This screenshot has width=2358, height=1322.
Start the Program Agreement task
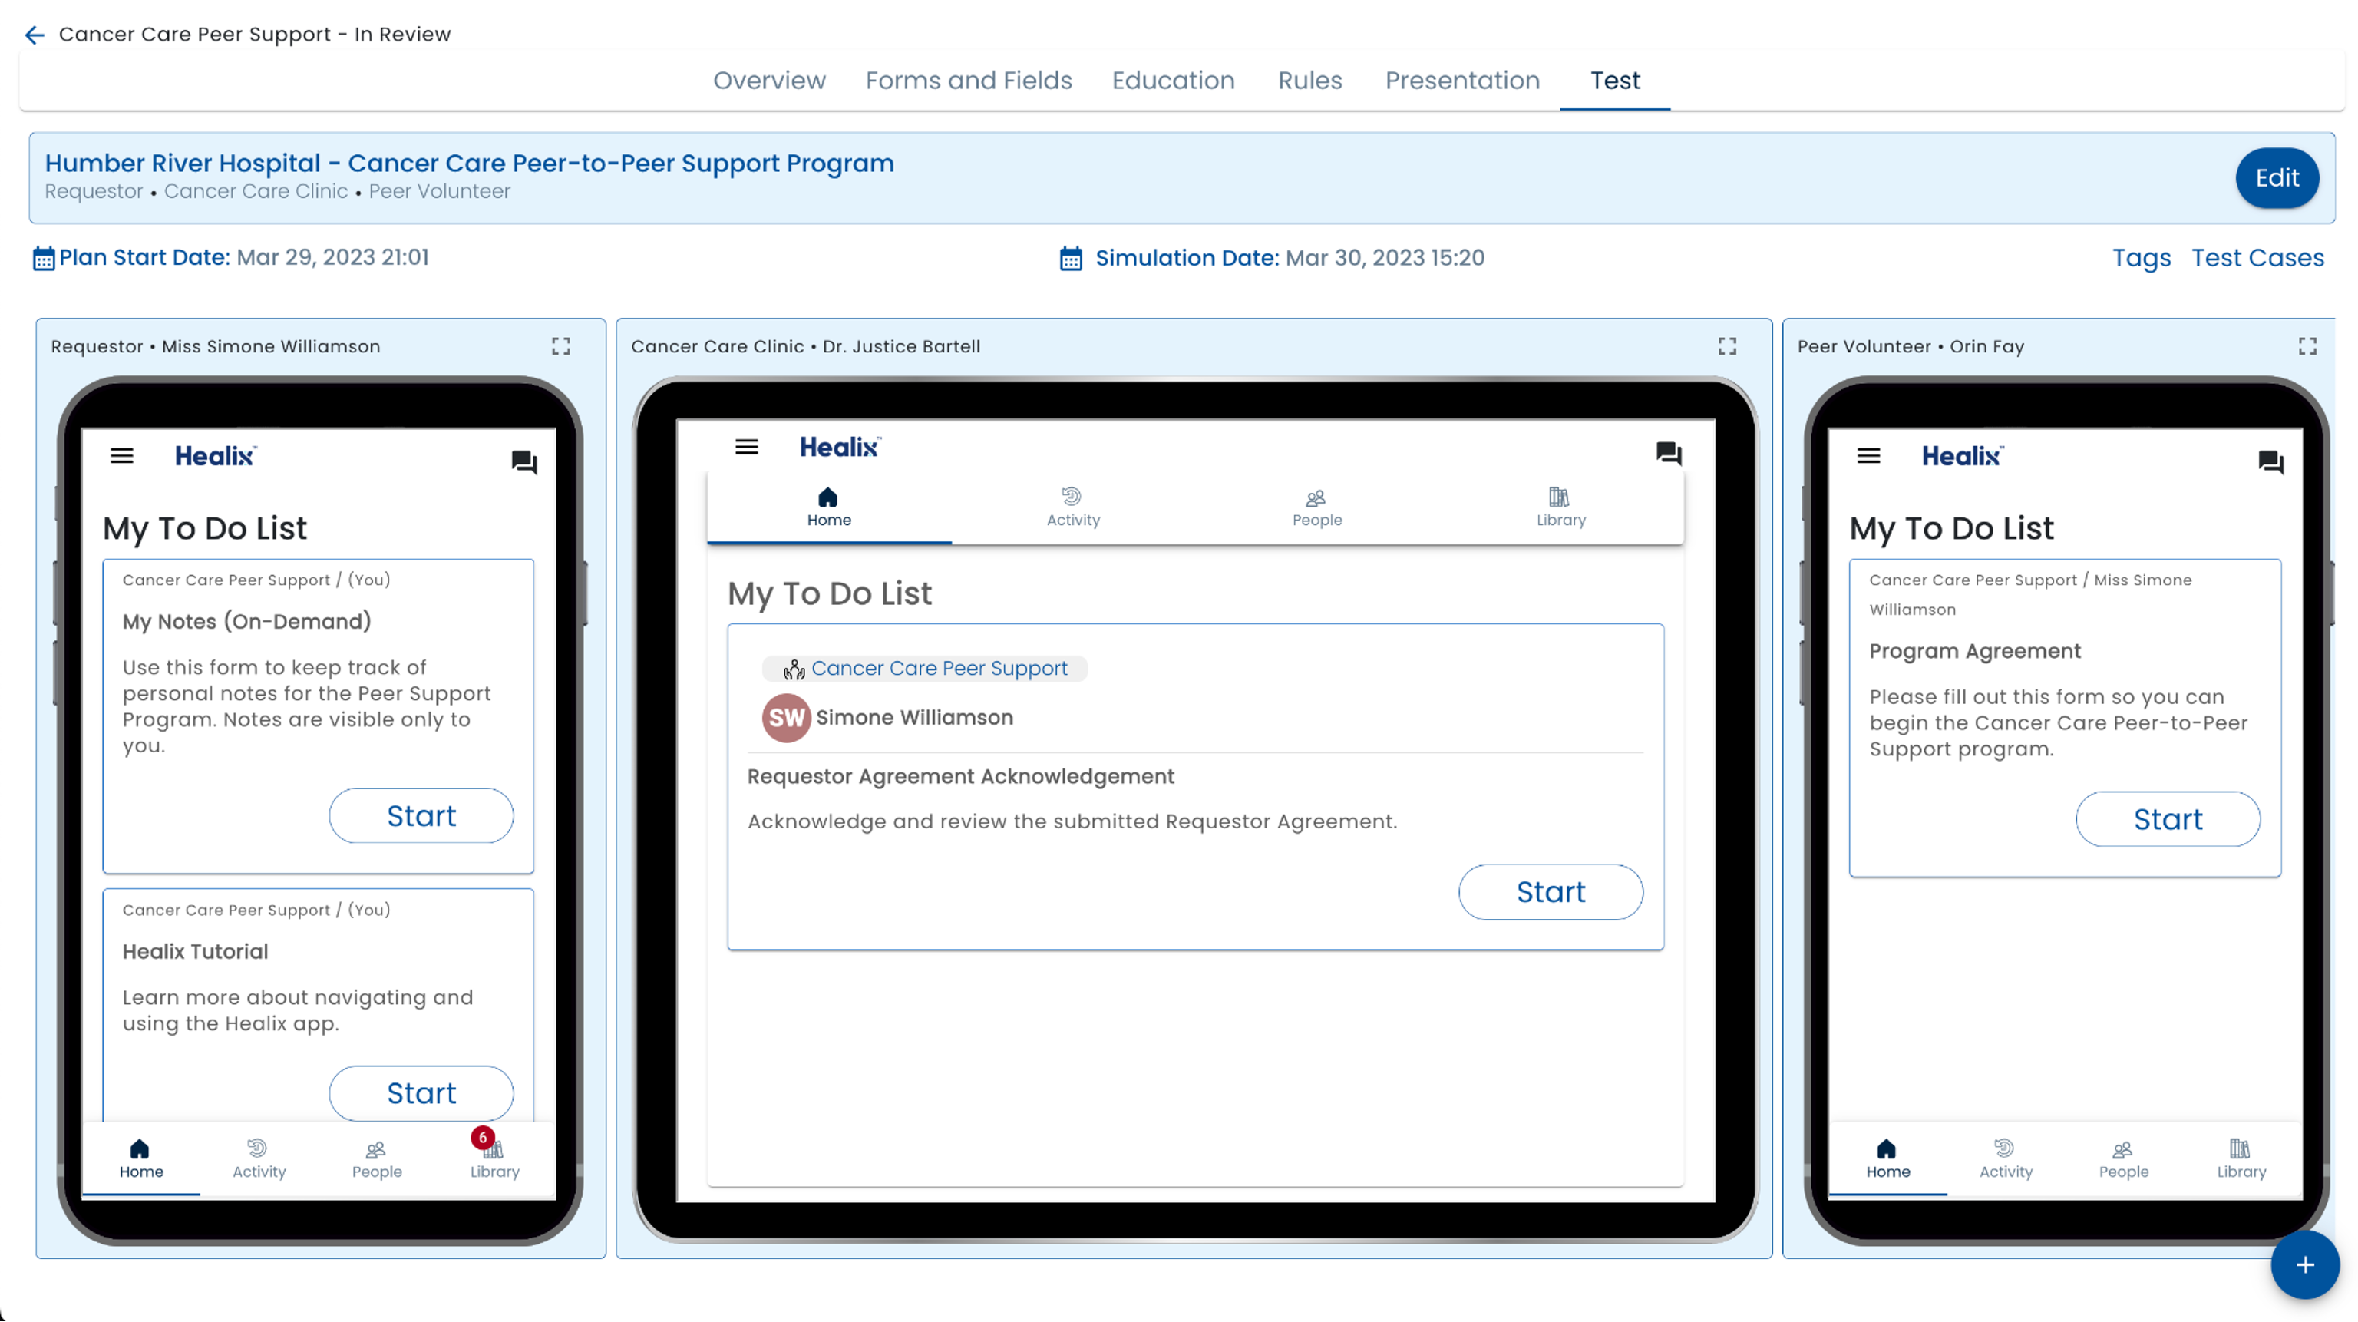pos(2168,819)
